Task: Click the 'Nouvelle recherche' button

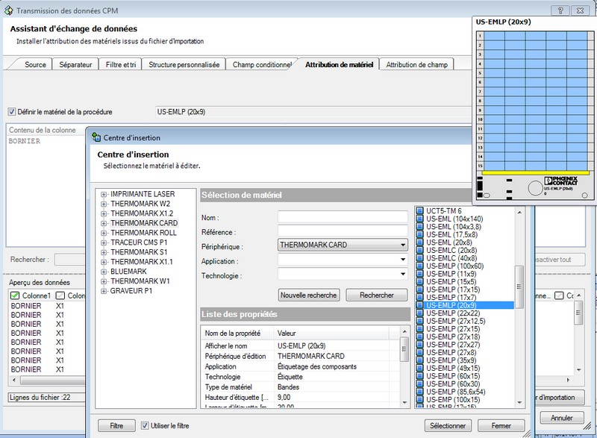Action: (309, 295)
